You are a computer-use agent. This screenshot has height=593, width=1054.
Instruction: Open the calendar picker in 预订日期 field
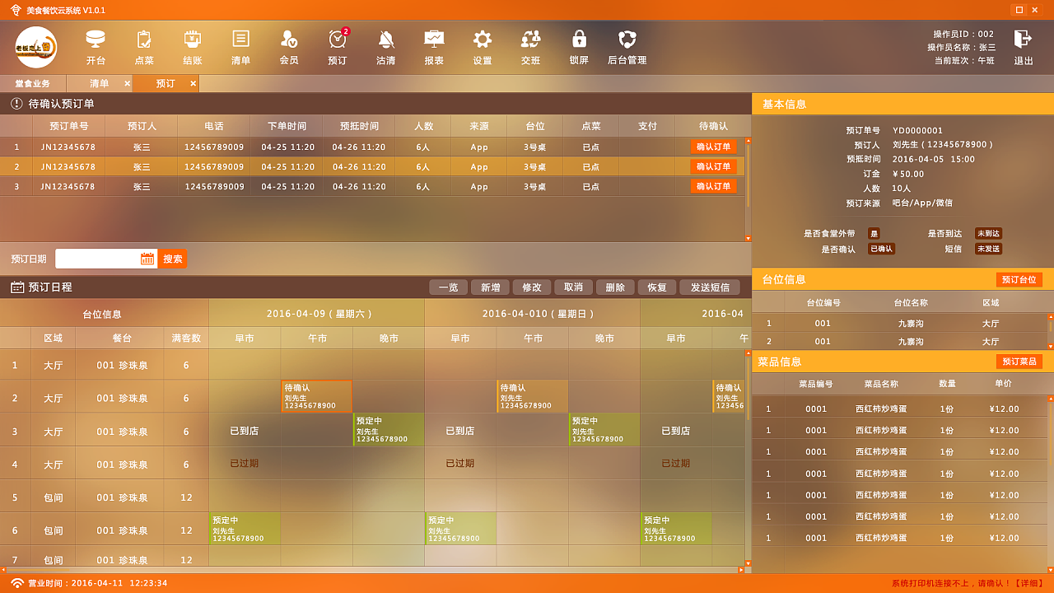pos(147,259)
